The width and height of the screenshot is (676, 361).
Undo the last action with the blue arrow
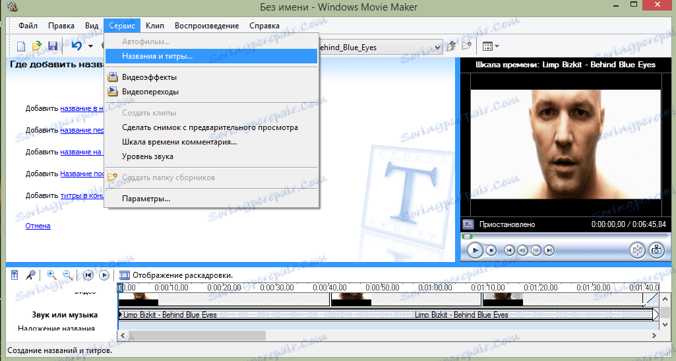[x=77, y=46]
